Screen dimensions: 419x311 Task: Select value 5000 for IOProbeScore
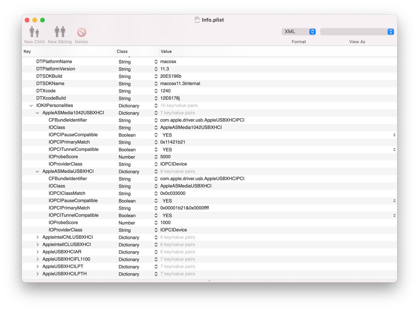tap(165, 157)
